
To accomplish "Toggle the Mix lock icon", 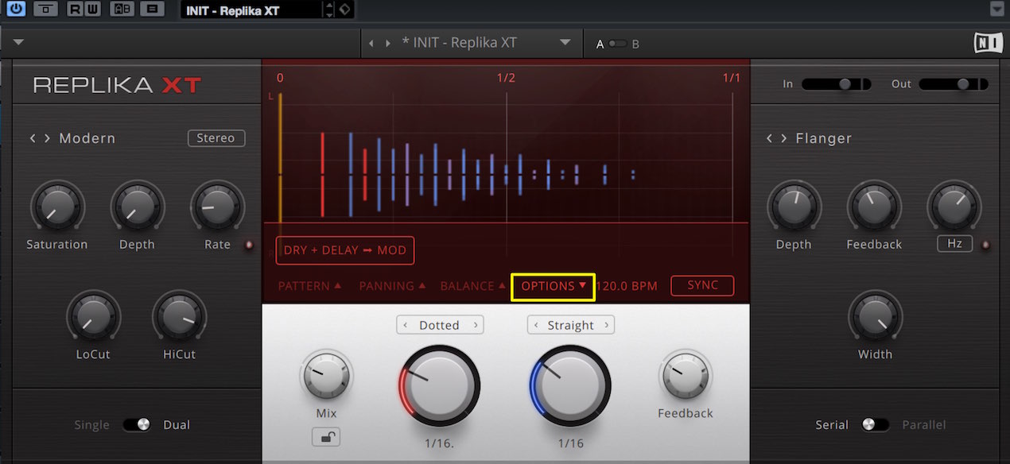I will (x=326, y=436).
